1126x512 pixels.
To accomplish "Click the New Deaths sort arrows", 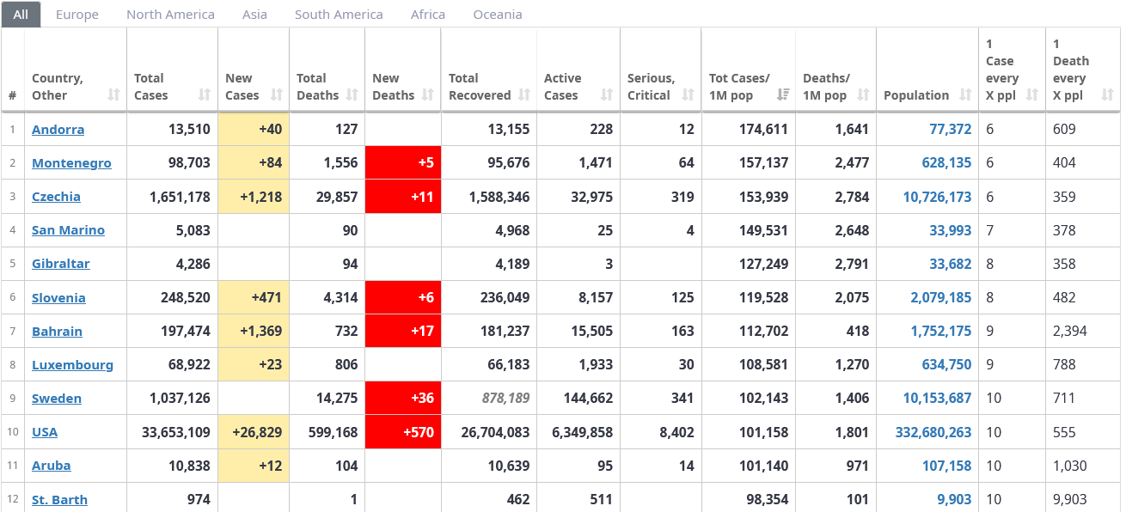I will pyautogui.click(x=428, y=94).
